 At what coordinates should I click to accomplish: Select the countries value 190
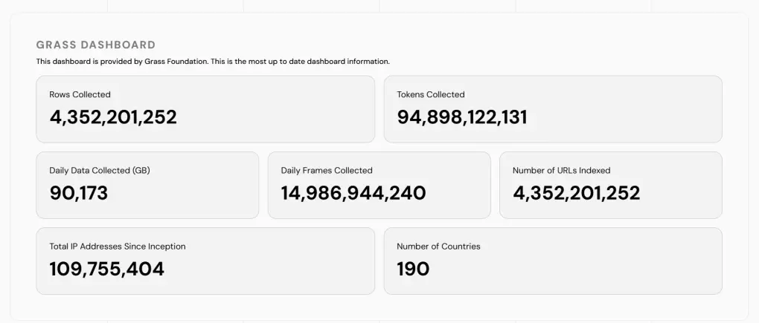pyautogui.click(x=414, y=269)
